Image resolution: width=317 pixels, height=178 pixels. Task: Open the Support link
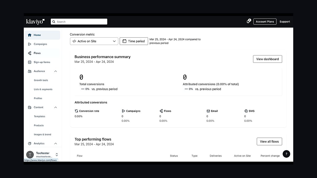click(x=285, y=22)
